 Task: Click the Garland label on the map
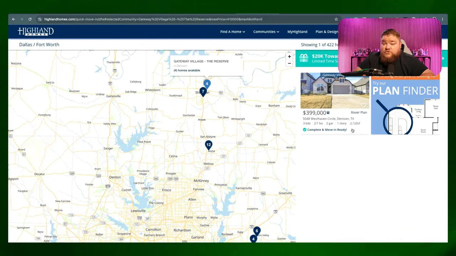click(x=197, y=237)
